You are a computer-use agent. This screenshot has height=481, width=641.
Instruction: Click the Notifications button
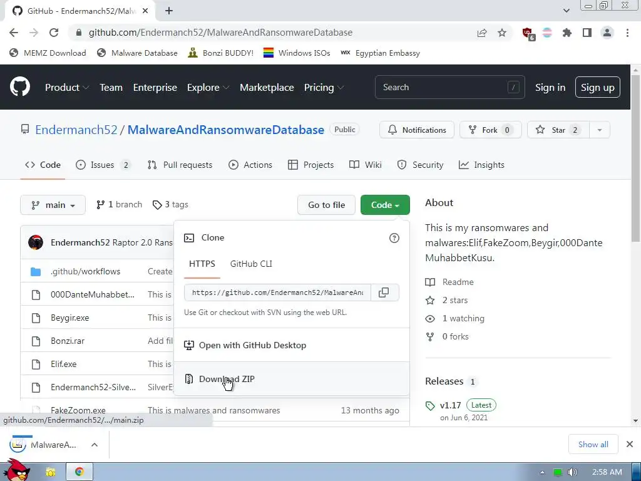pyautogui.click(x=416, y=130)
